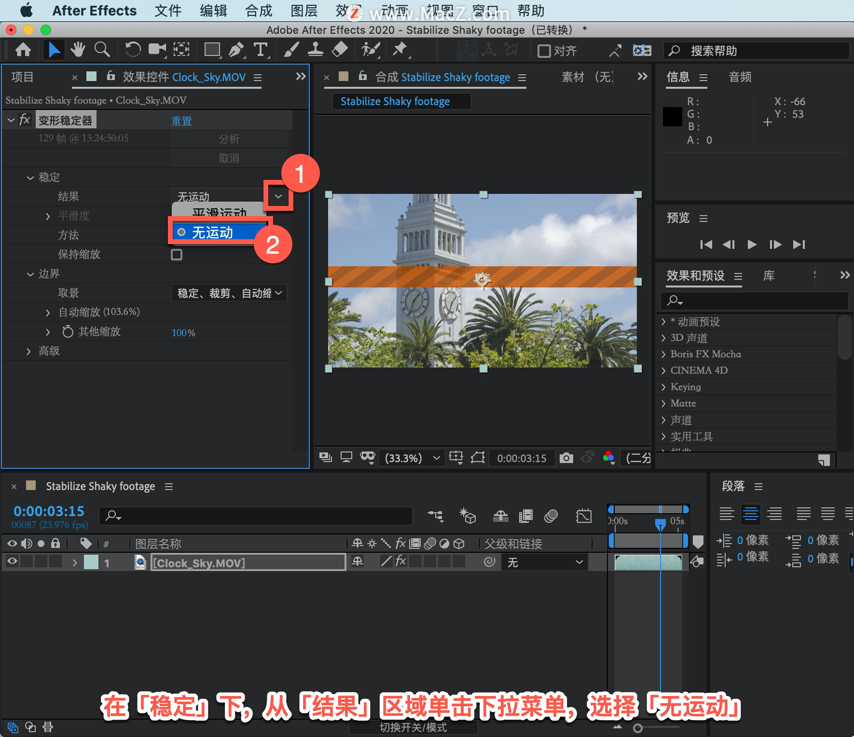
Task: Open the 结果 dropdown arrow
Action: (x=278, y=196)
